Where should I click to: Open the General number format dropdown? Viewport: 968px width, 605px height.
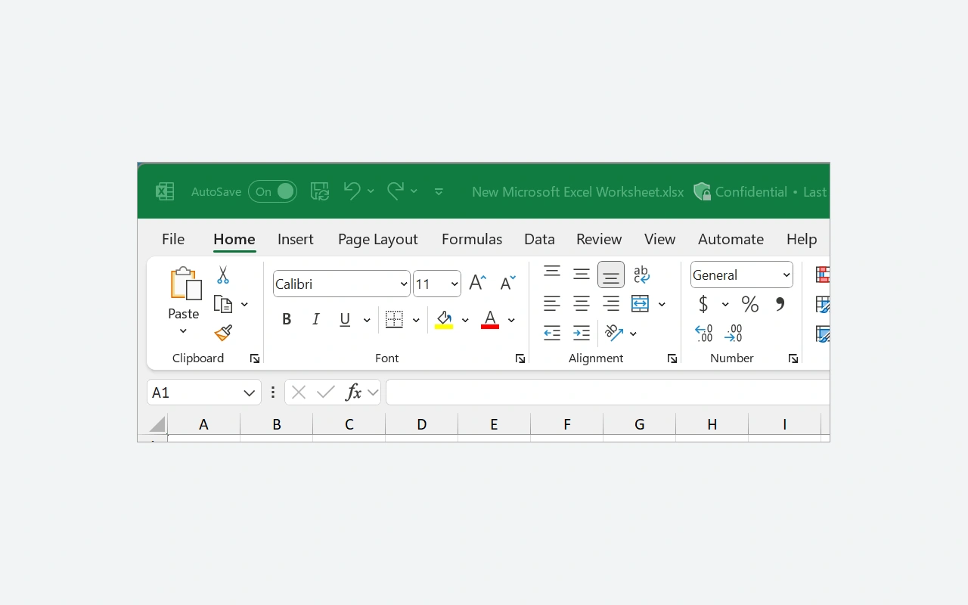click(786, 275)
